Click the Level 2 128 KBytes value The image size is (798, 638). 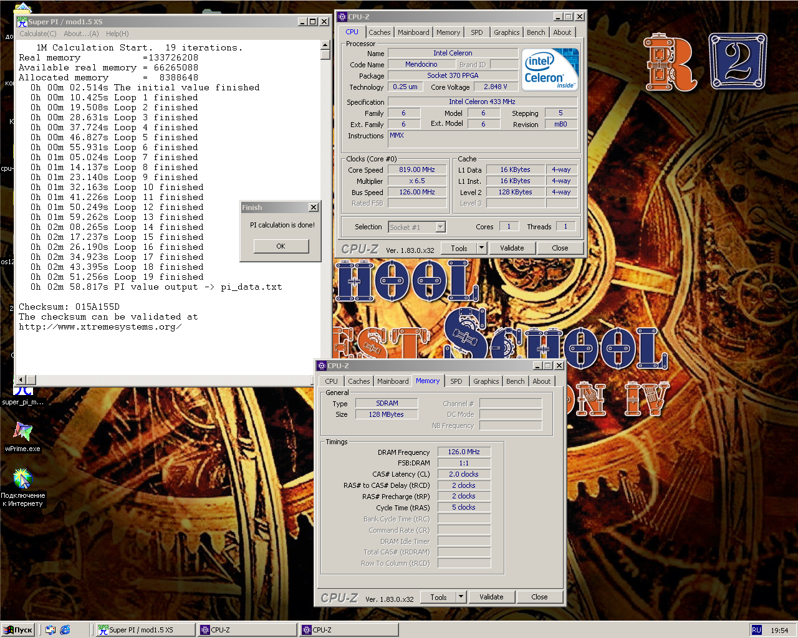[515, 192]
